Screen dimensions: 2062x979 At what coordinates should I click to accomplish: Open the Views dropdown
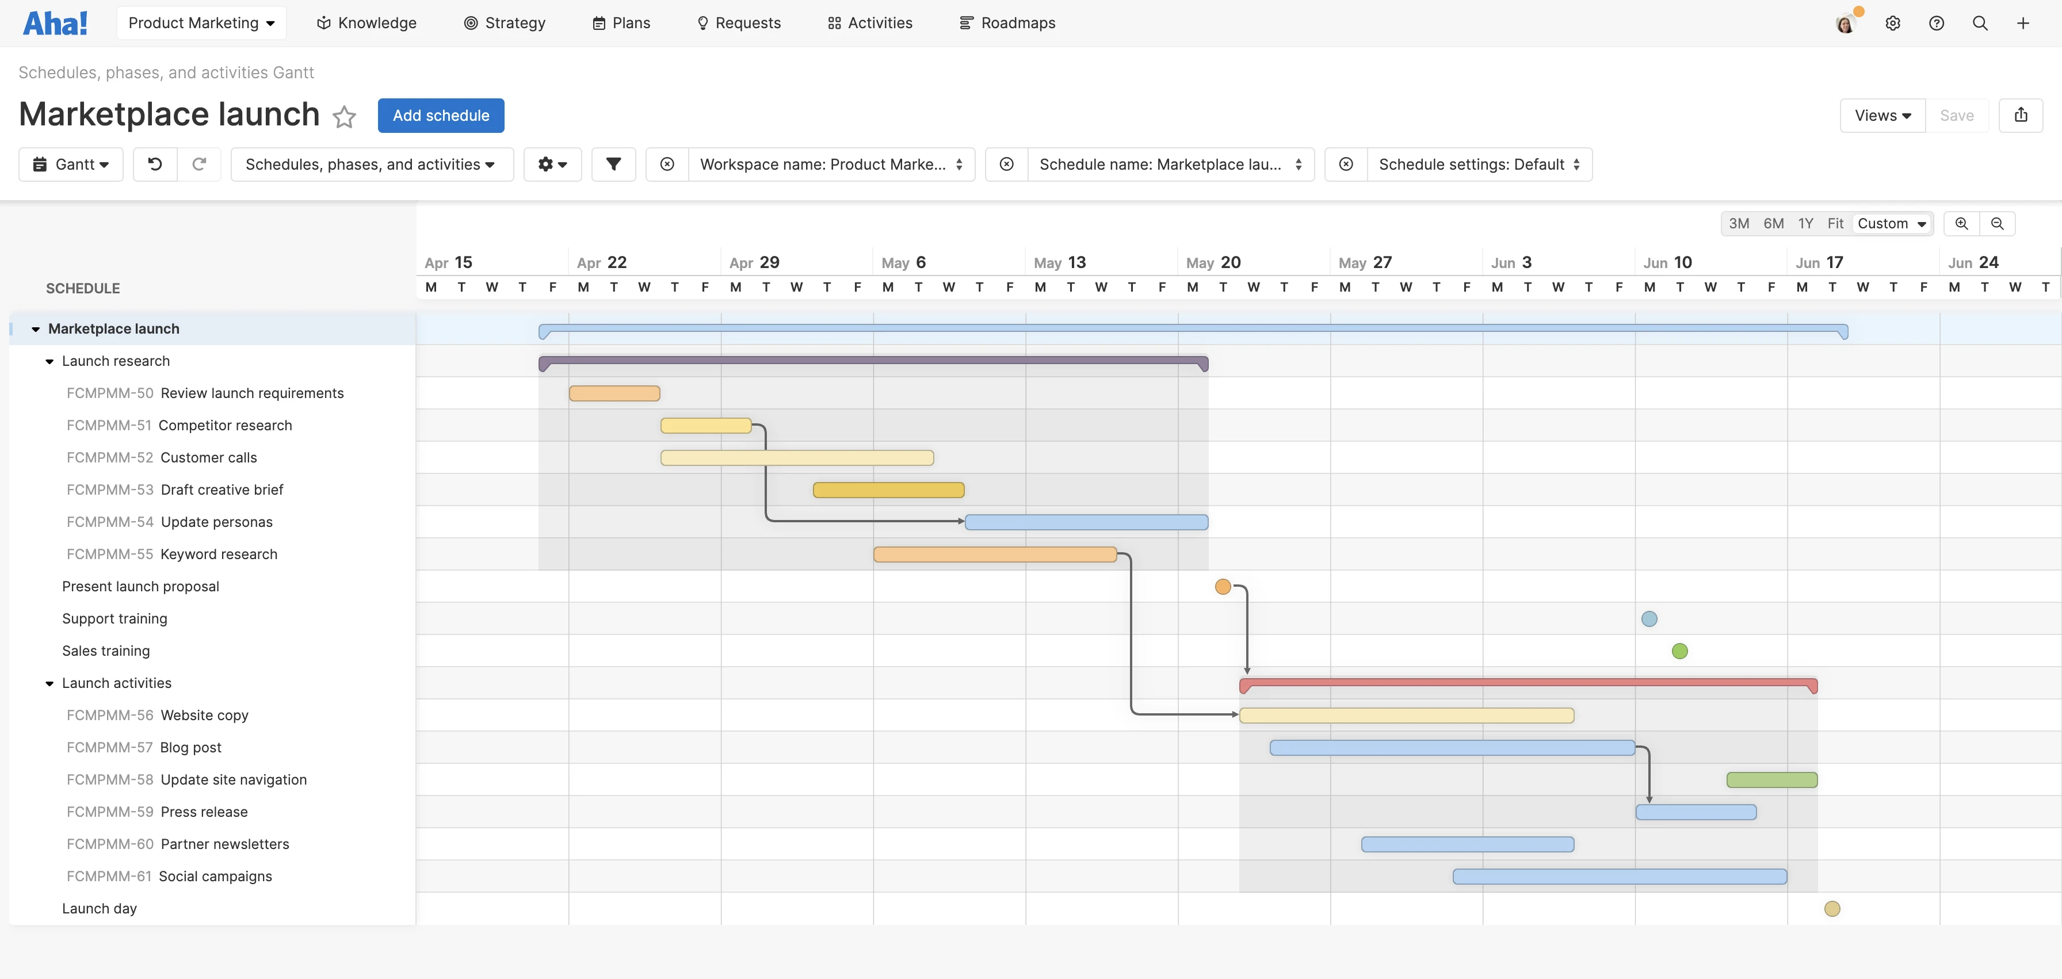pos(1882,114)
